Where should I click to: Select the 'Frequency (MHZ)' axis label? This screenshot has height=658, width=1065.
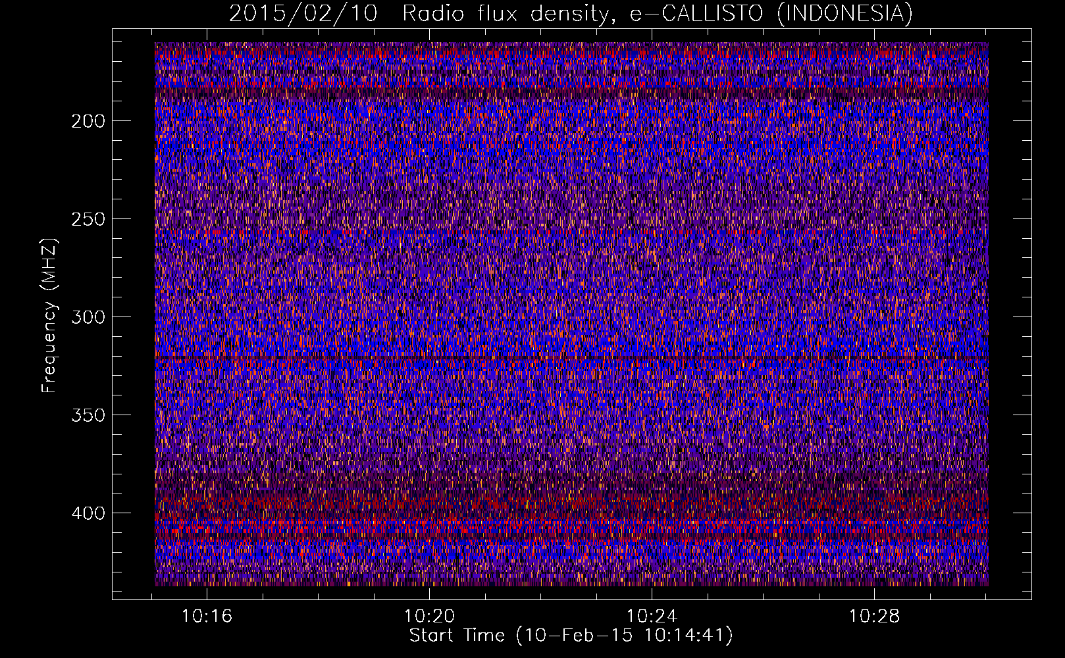[x=49, y=316]
